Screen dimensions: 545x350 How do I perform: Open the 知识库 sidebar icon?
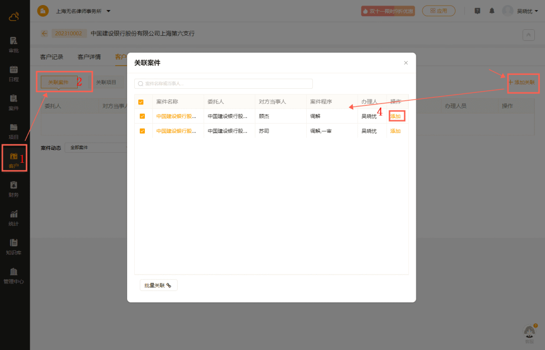[x=14, y=246]
